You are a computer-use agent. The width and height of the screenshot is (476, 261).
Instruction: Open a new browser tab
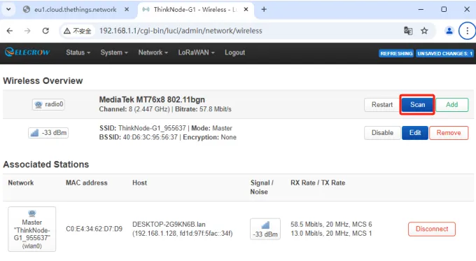264,9
